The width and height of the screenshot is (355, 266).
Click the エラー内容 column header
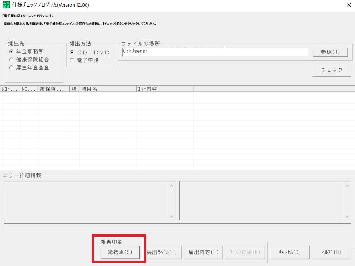(x=164, y=89)
